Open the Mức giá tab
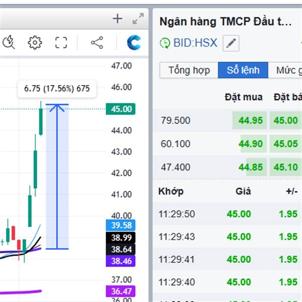The width and height of the screenshot is (302, 302). [285, 70]
